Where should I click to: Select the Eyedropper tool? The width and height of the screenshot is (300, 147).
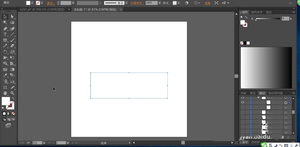point(5,75)
